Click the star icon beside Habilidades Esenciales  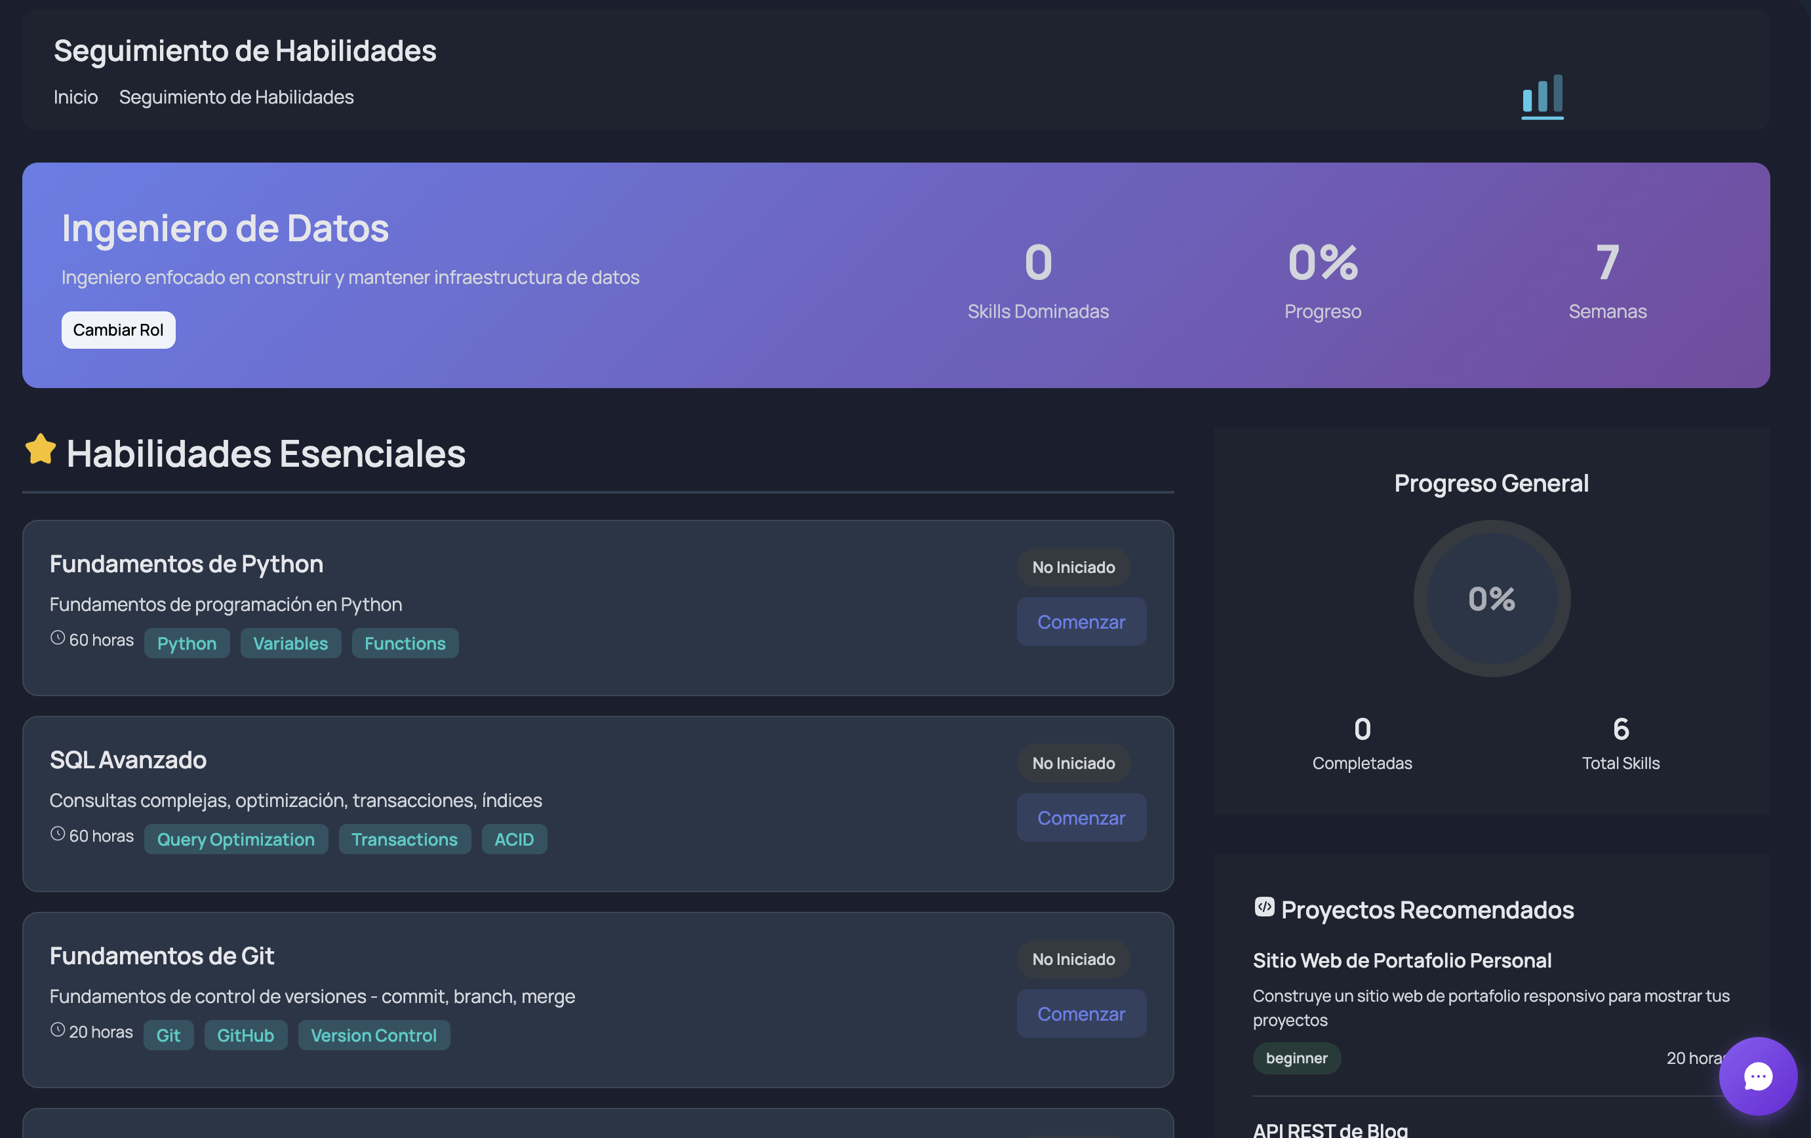[x=40, y=450]
